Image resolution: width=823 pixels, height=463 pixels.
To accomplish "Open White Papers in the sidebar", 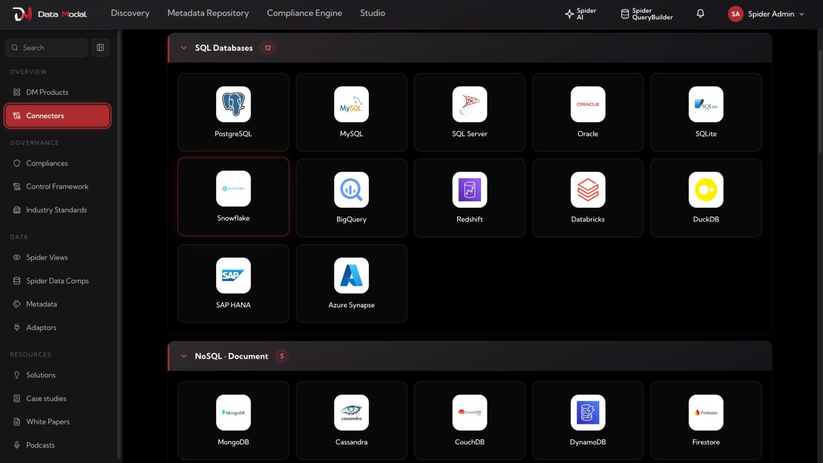I will [58, 422].
